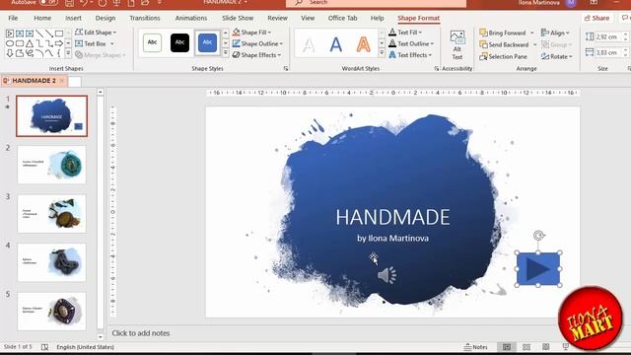The image size is (631, 355).
Task: Toggle the Notes pane button
Action: pyautogui.click(x=475, y=347)
